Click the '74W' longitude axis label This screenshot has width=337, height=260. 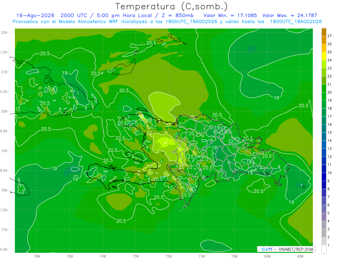[103, 256]
